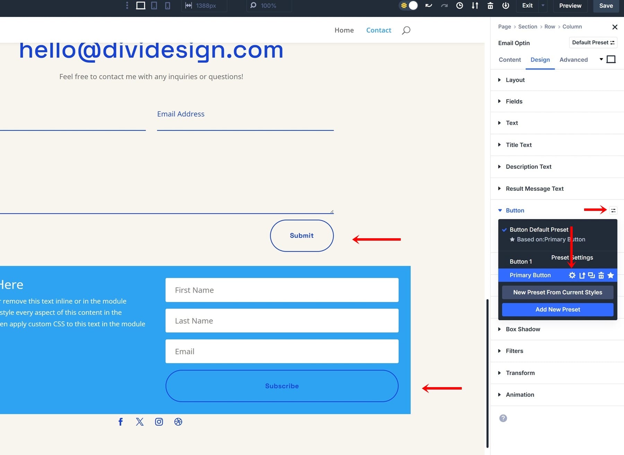Close the Email Optin settings panel
This screenshot has height=455, width=624.
pos(615,27)
